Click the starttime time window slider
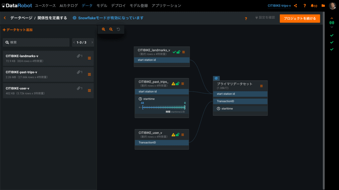The image size is (339, 190). 164,107
